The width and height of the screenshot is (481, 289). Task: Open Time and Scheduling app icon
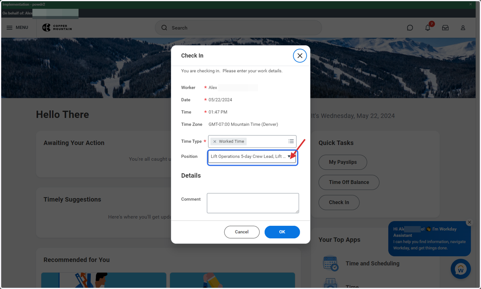[x=331, y=263]
